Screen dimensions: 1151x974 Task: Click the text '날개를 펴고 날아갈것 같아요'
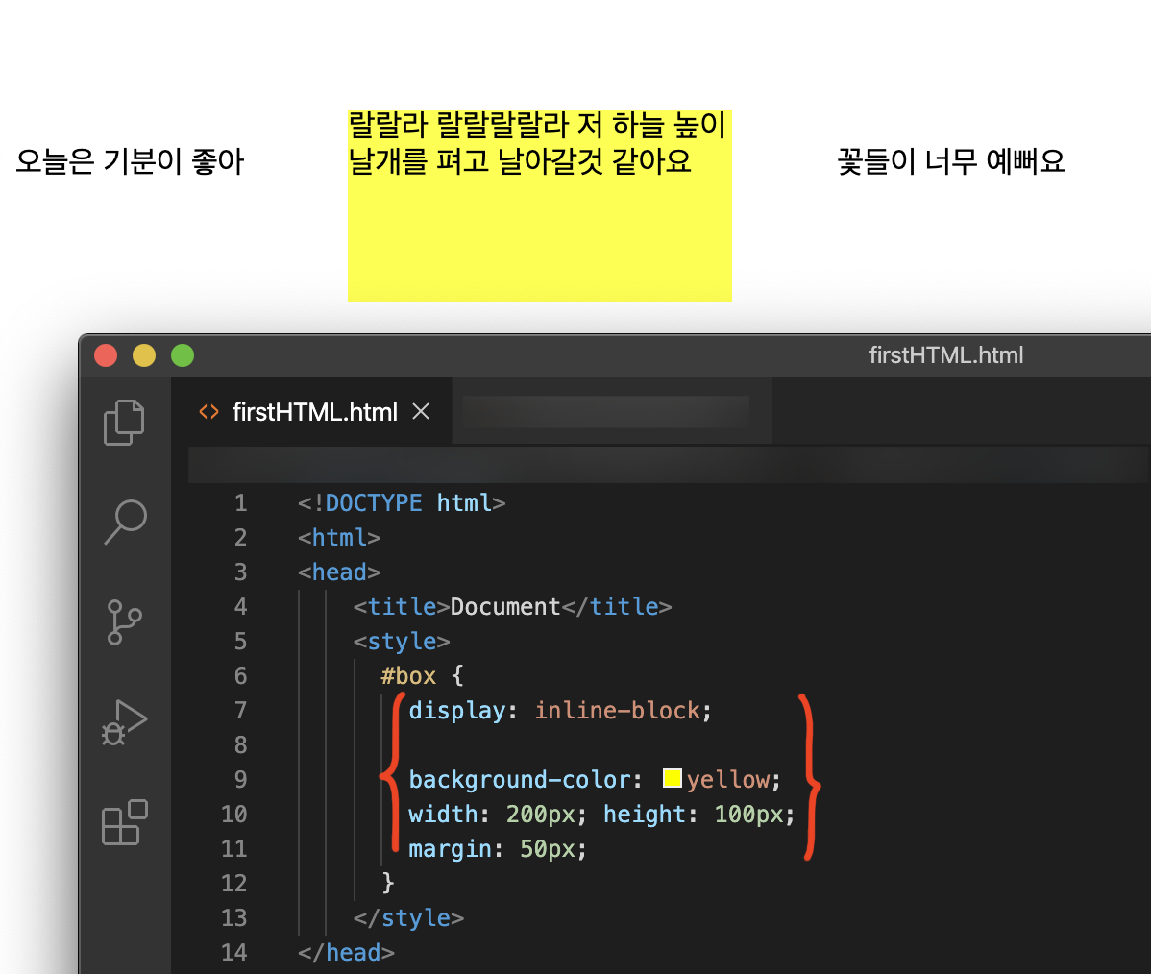coord(520,161)
